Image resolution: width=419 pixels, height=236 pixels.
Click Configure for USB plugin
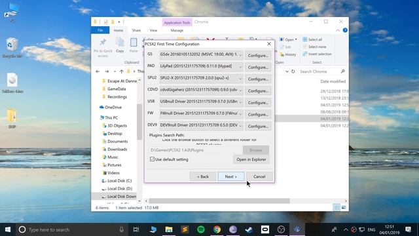258,103
